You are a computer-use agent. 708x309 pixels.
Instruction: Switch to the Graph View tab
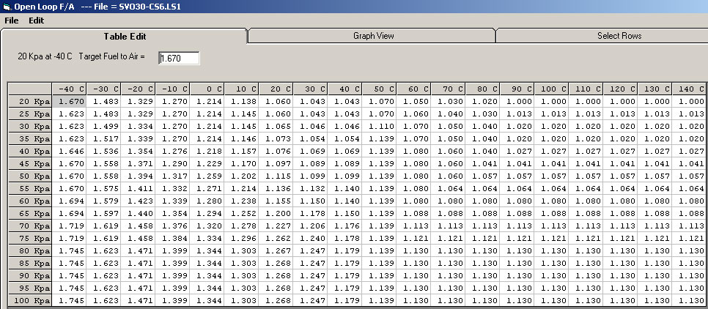[x=373, y=36]
